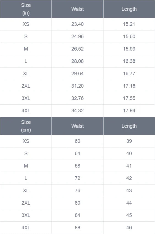The height and width of the screenshot is (234, 155).
Task: Click the 4XL length value 46
Action: click(129, 228)
